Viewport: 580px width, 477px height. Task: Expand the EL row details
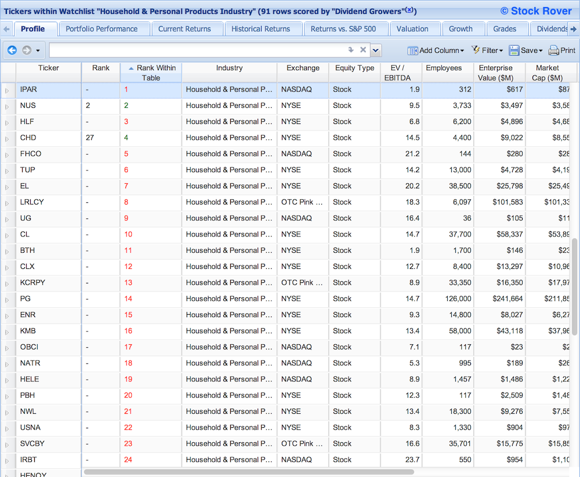[x=7, y=187]
